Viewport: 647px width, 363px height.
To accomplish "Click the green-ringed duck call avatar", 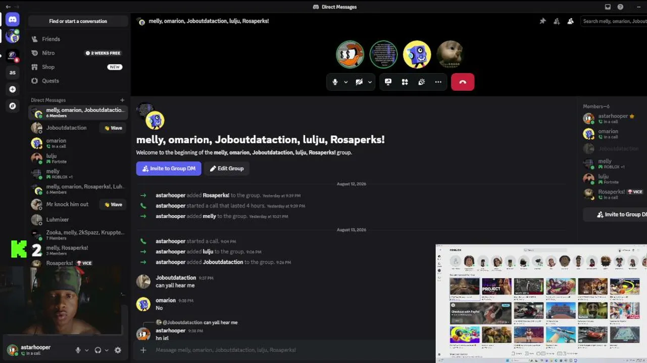I will (x=350, y=54).
